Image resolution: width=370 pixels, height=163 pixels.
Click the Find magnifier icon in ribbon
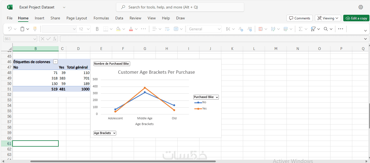[x=326, y=29]
